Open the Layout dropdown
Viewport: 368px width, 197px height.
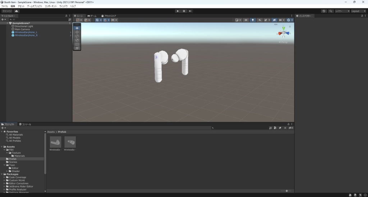pos(358,11)
